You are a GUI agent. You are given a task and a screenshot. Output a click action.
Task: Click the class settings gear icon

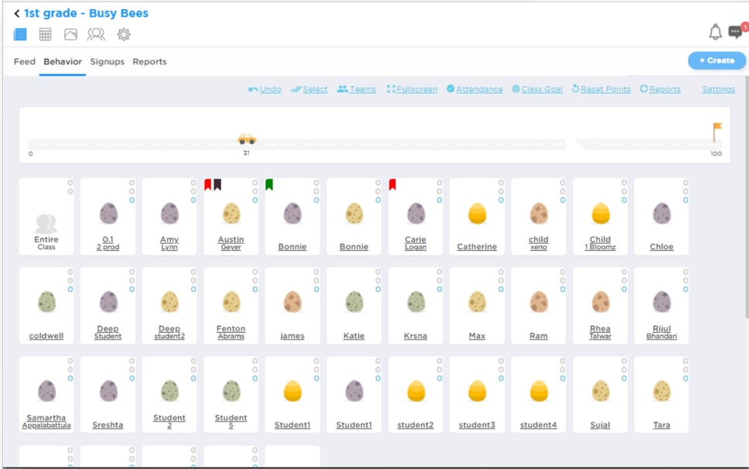click(124, 34)
